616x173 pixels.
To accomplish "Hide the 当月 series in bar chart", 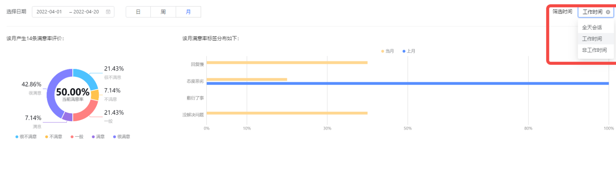I will point(387,51).
